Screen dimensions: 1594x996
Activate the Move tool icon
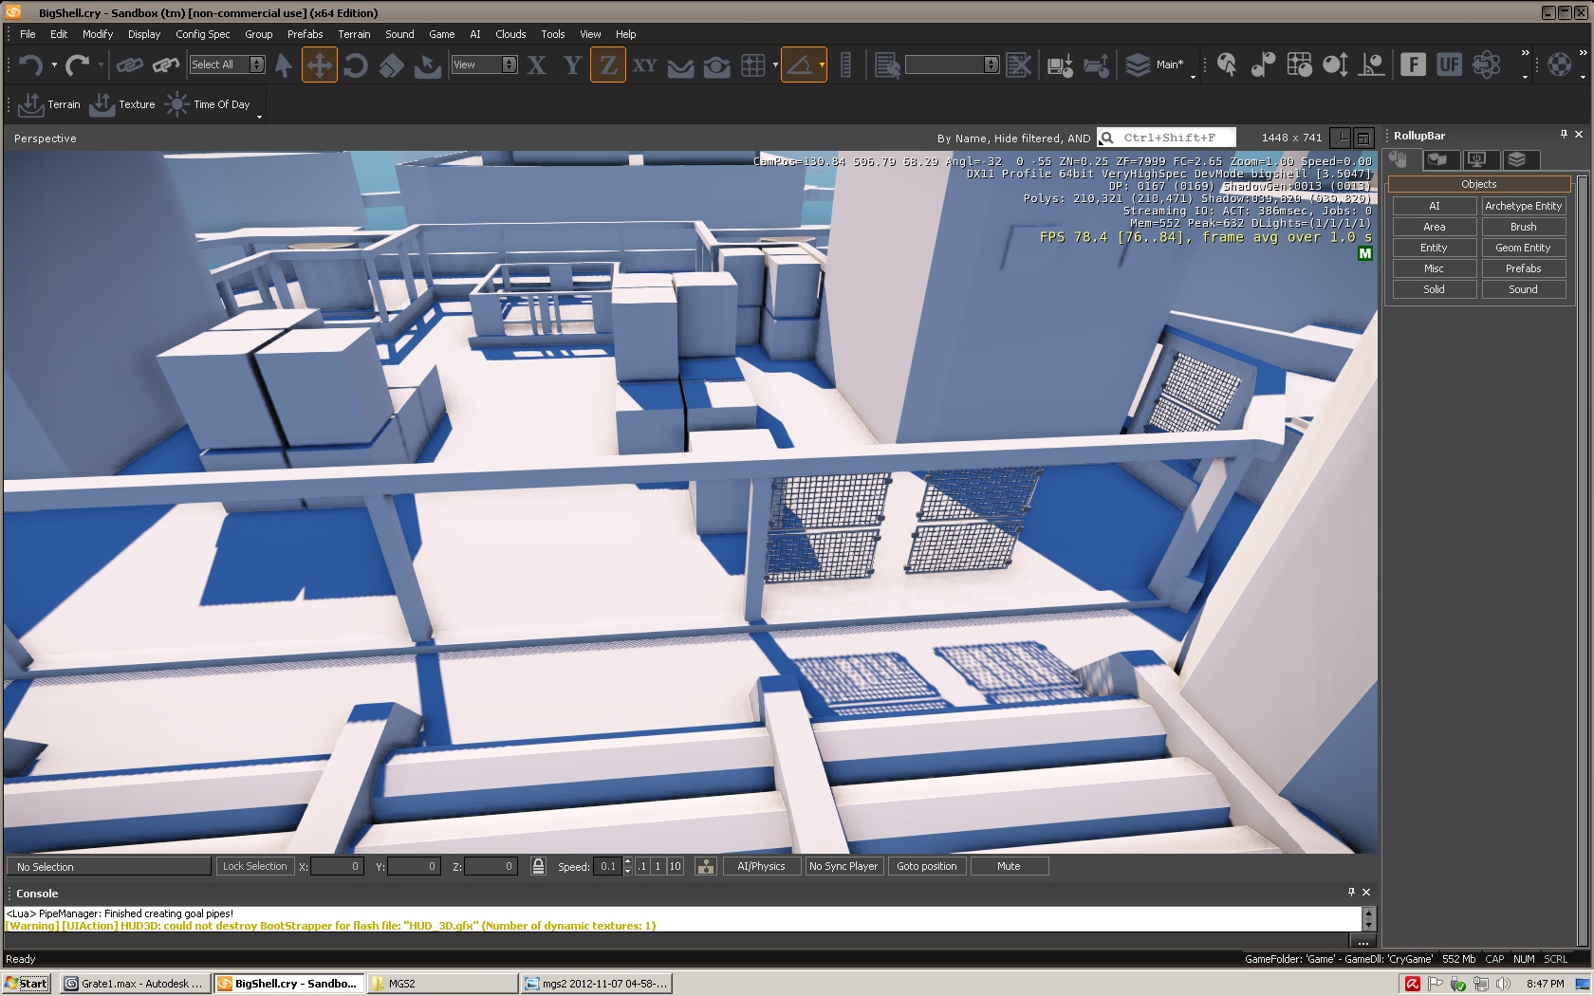(x=319, y=65)
